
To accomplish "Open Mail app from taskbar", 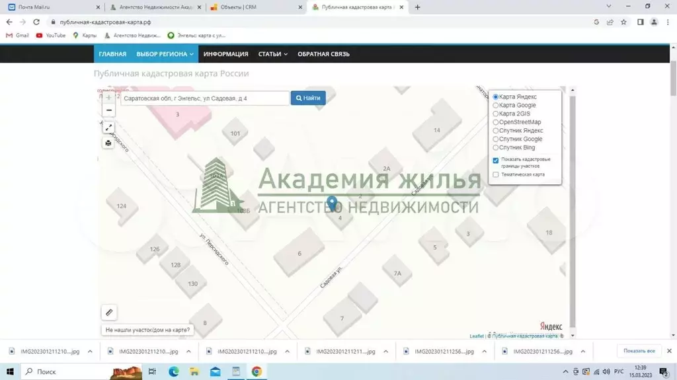I will pos(215,371).
